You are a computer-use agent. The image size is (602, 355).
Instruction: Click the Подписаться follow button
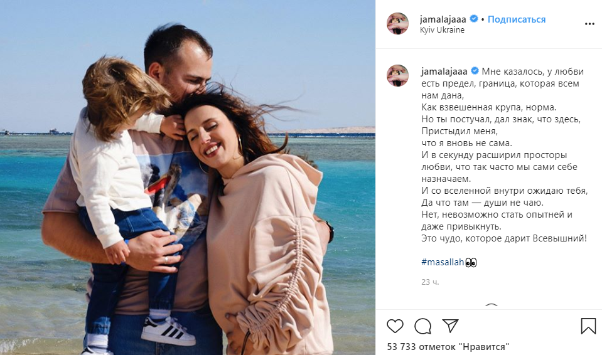[x=517, y=19]
